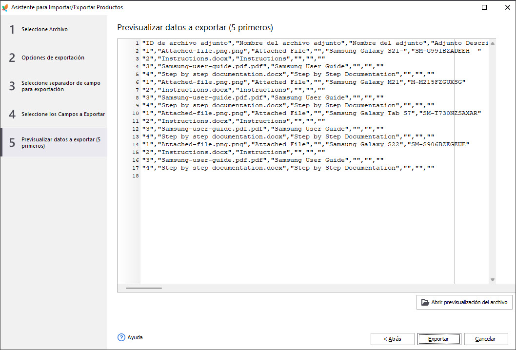The image size is (516, 350).
Task: Open the Ayuda help link
Action: coord(135,337)
